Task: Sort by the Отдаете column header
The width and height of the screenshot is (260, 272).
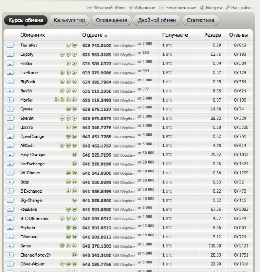Action: click(92, 35)
